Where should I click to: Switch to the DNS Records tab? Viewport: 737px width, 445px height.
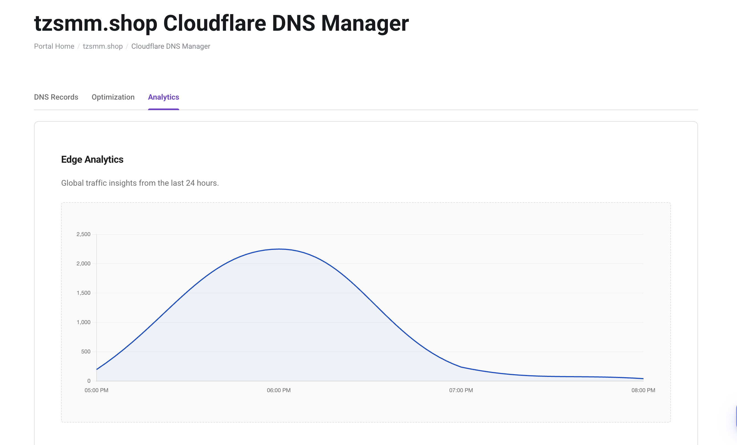pos(56,97)
